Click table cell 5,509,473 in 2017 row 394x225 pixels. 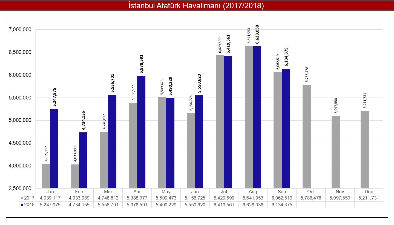(166, 198)
